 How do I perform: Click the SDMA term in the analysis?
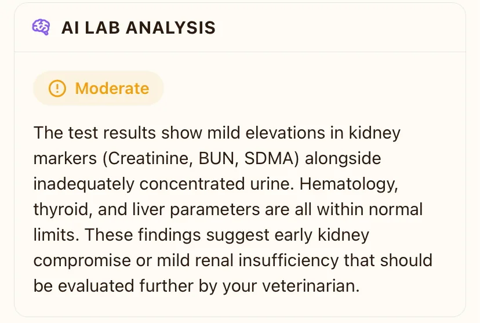coord(269,158)
